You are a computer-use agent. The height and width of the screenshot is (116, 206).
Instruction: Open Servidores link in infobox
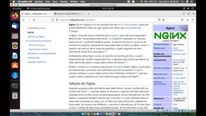(178, 74)
